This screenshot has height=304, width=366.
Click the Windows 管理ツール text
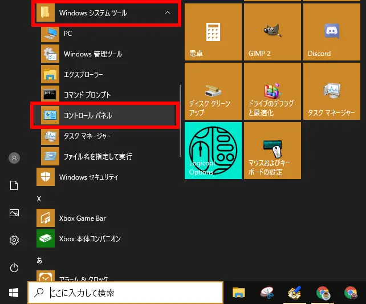coord(93,54)
